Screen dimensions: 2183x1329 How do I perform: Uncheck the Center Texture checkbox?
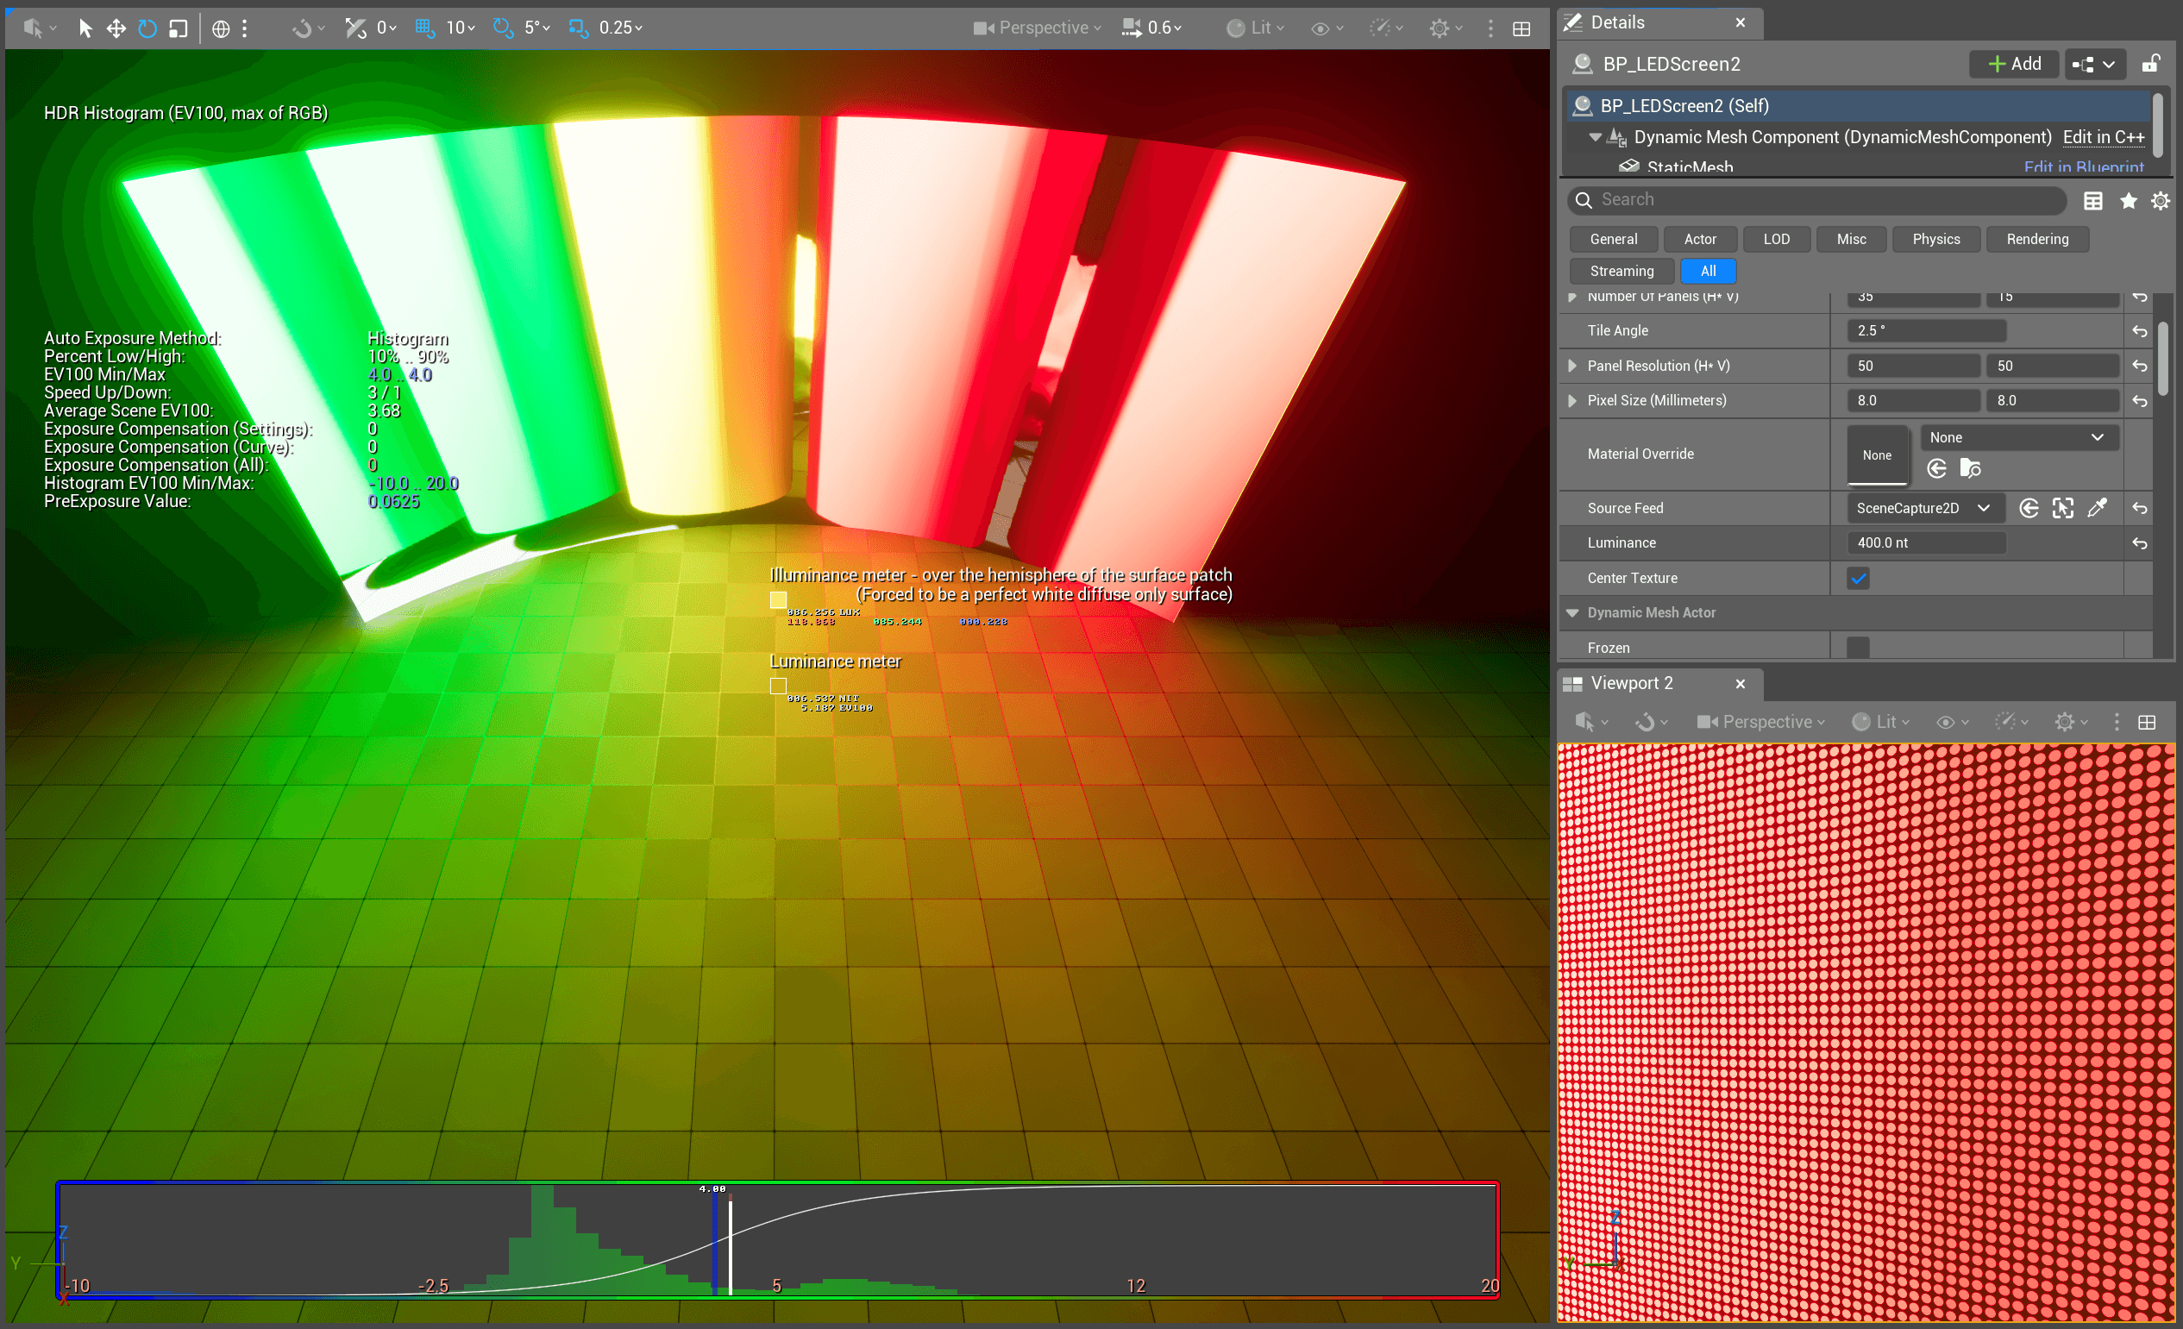1858,579
